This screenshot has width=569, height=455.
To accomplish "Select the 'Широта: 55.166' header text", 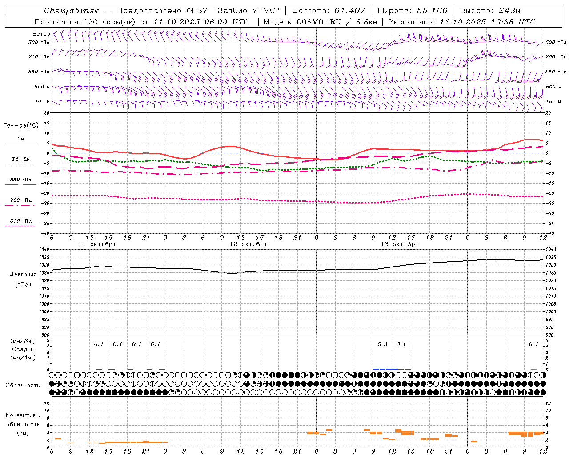I will click(x=413, y=11).
